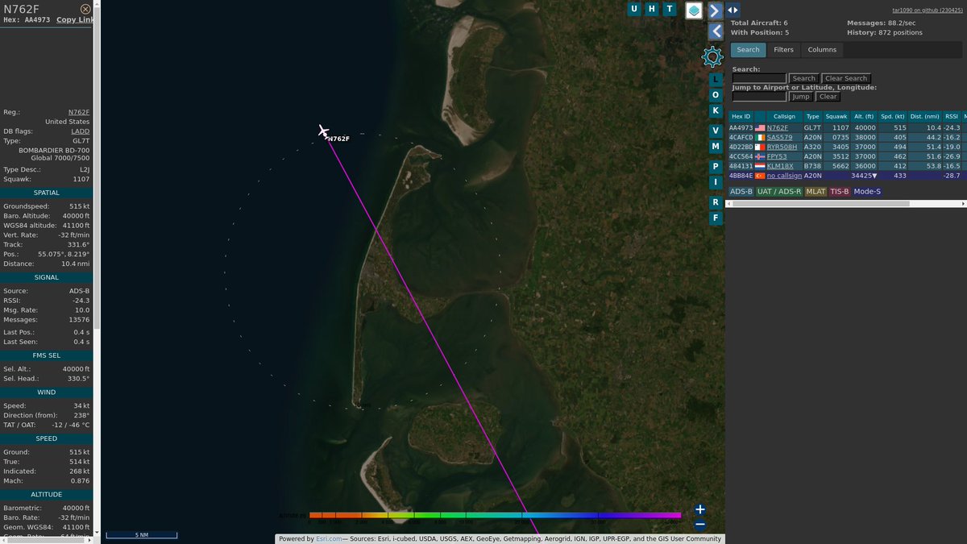Toggle the V map option button
The image size is (967, 544).
point(715,131)
